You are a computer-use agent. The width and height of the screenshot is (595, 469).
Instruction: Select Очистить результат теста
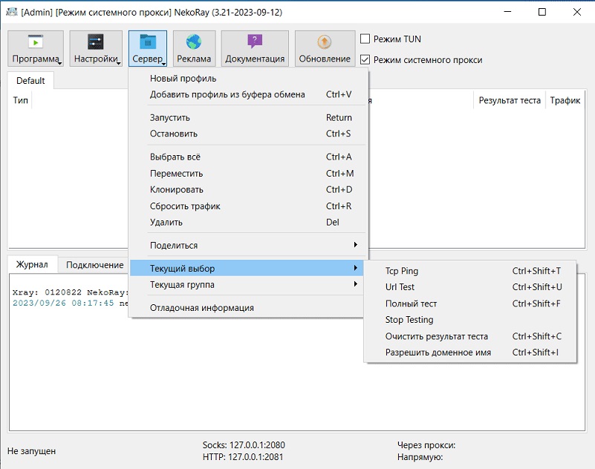[469, 336]
